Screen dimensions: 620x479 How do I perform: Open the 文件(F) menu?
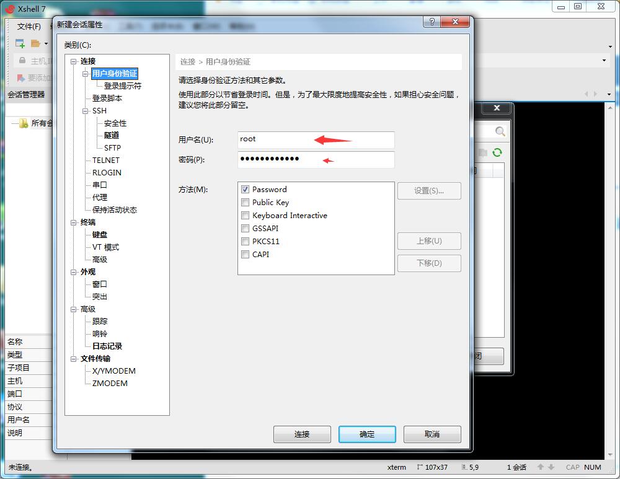29,27
